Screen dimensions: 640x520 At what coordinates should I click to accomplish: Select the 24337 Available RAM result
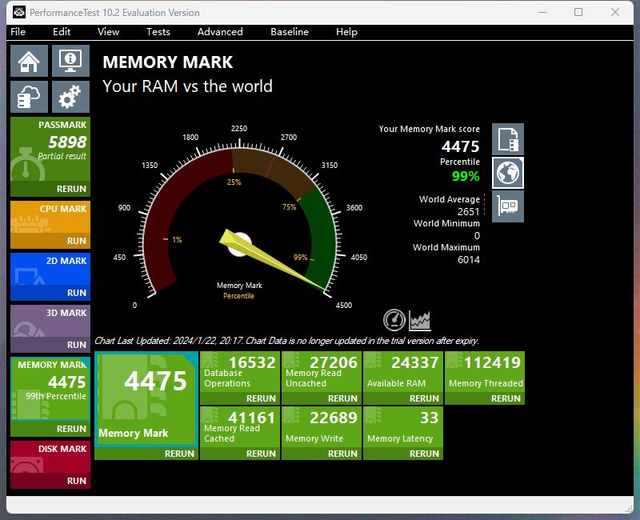[403, 372]
